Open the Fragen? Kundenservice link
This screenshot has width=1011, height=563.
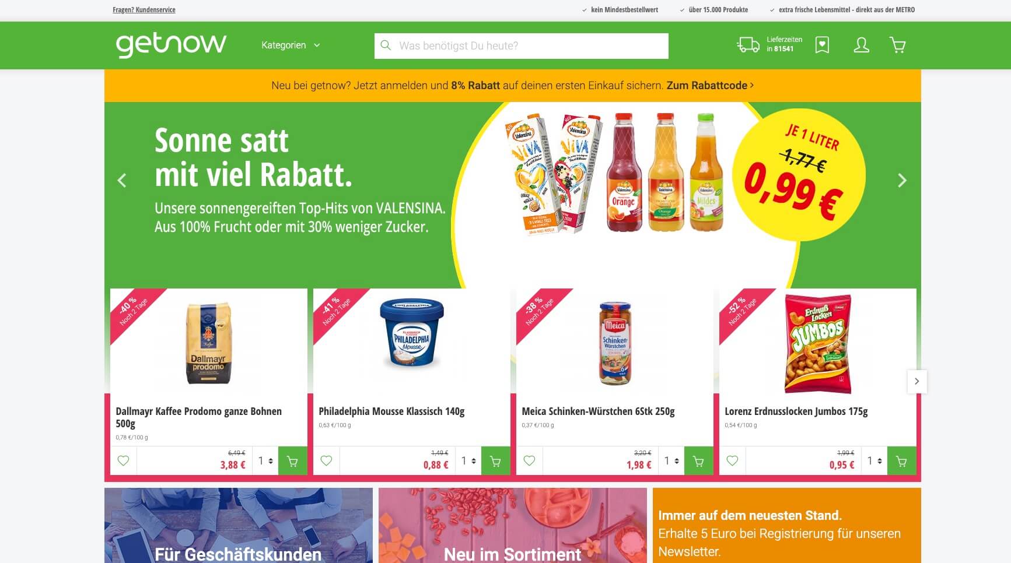point(144,9)
